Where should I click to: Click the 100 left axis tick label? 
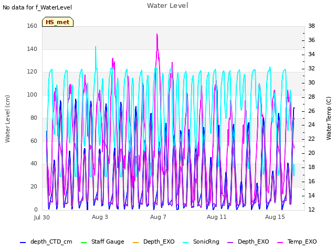(x=32, y=94)
